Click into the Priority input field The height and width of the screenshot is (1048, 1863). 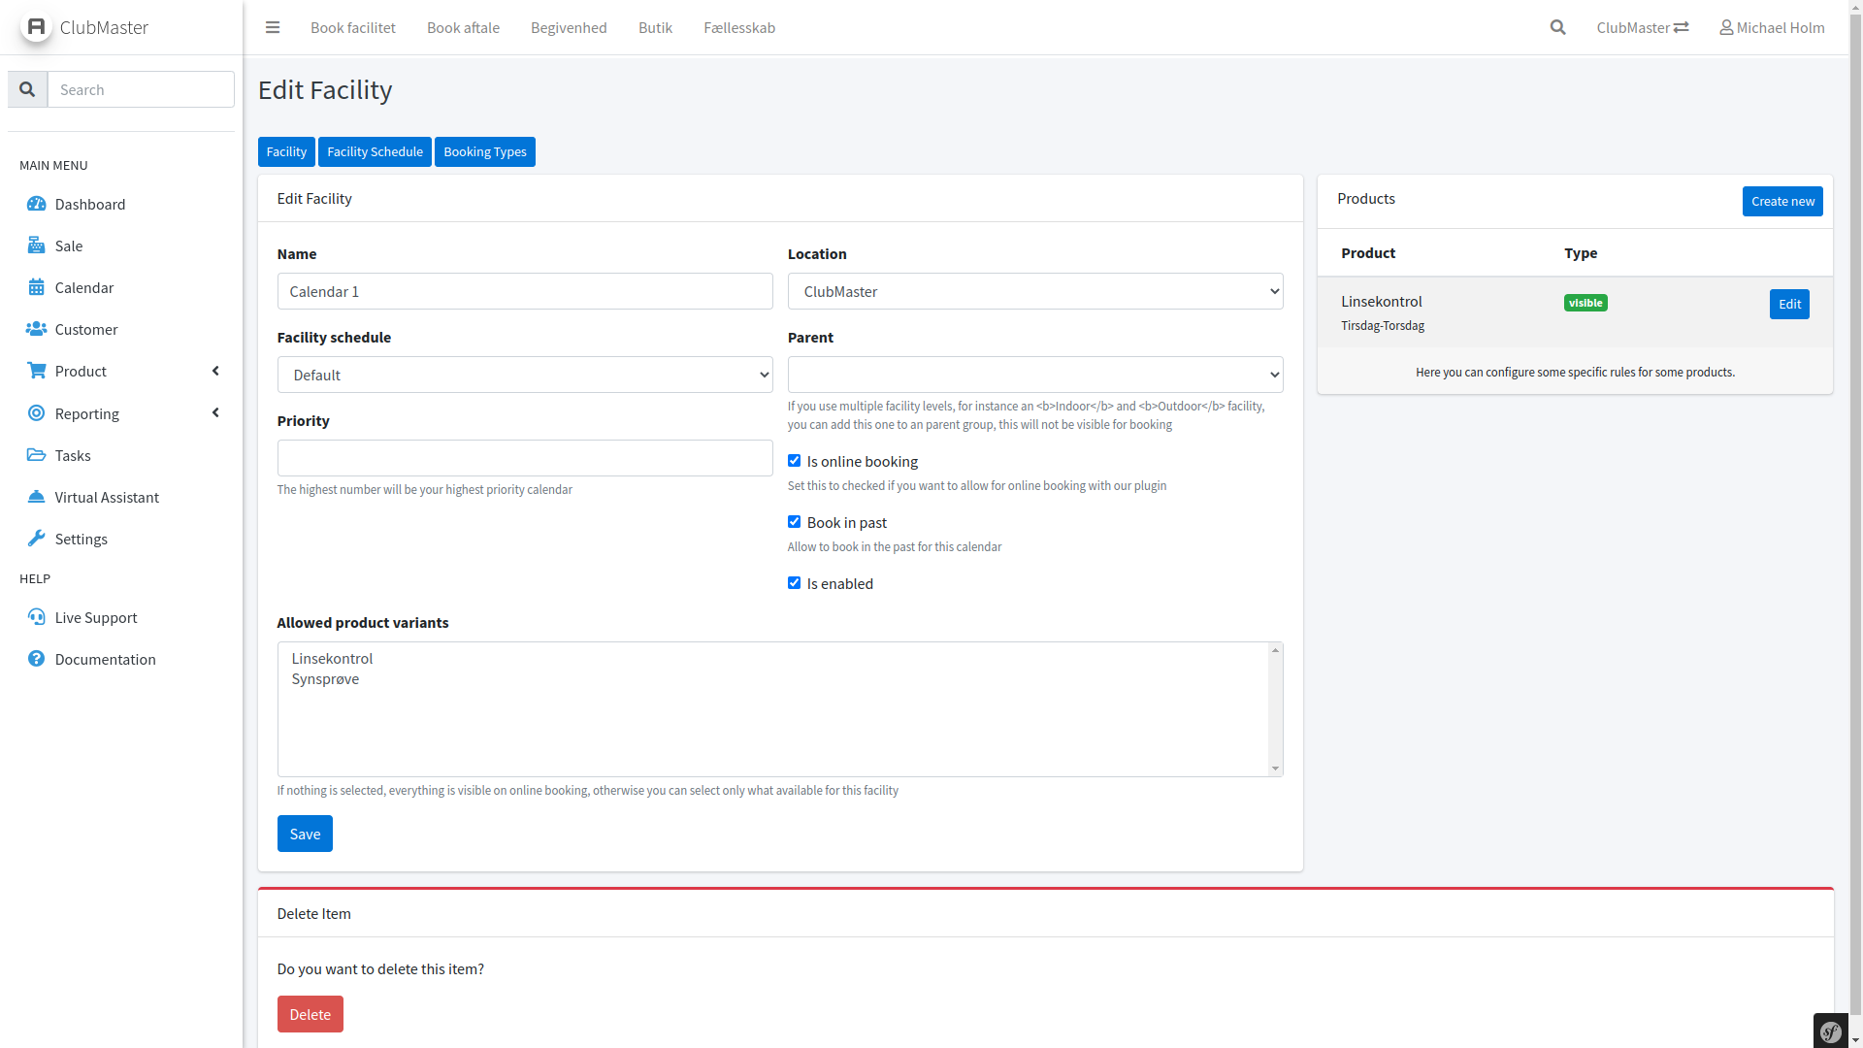[524, 458]
